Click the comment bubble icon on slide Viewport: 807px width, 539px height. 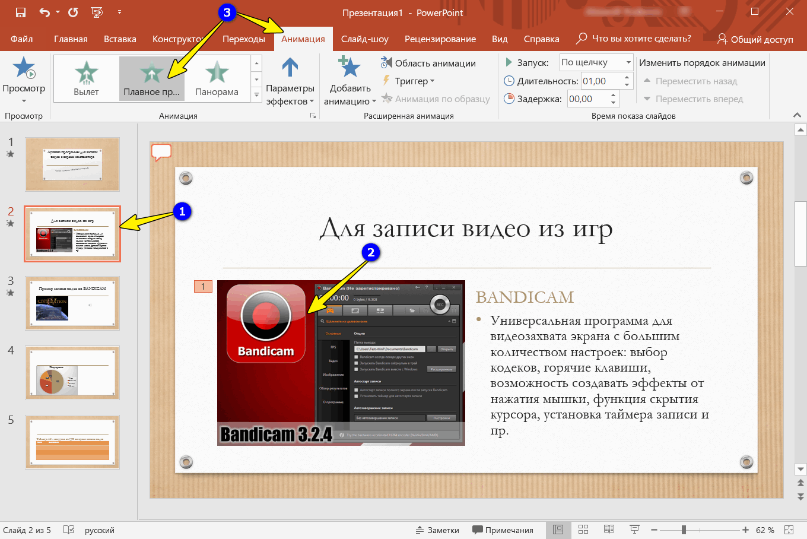click(x=161, y=152)
